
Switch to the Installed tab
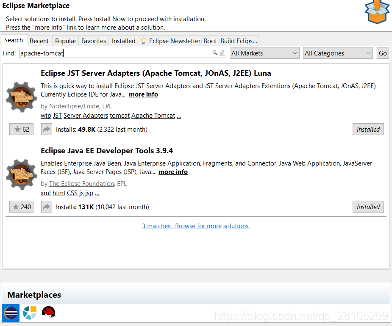tap(123, 41)
